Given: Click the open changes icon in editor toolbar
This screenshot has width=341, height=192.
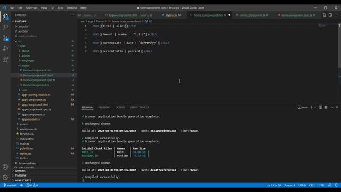Looking at the screenshot, I should click(324, 15).
